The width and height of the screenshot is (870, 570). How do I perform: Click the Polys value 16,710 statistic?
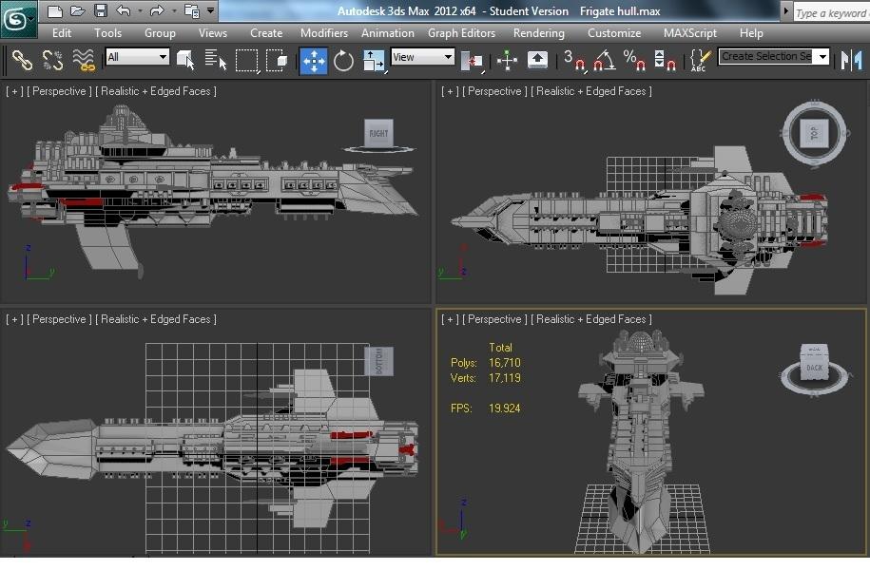coord(504,363)
